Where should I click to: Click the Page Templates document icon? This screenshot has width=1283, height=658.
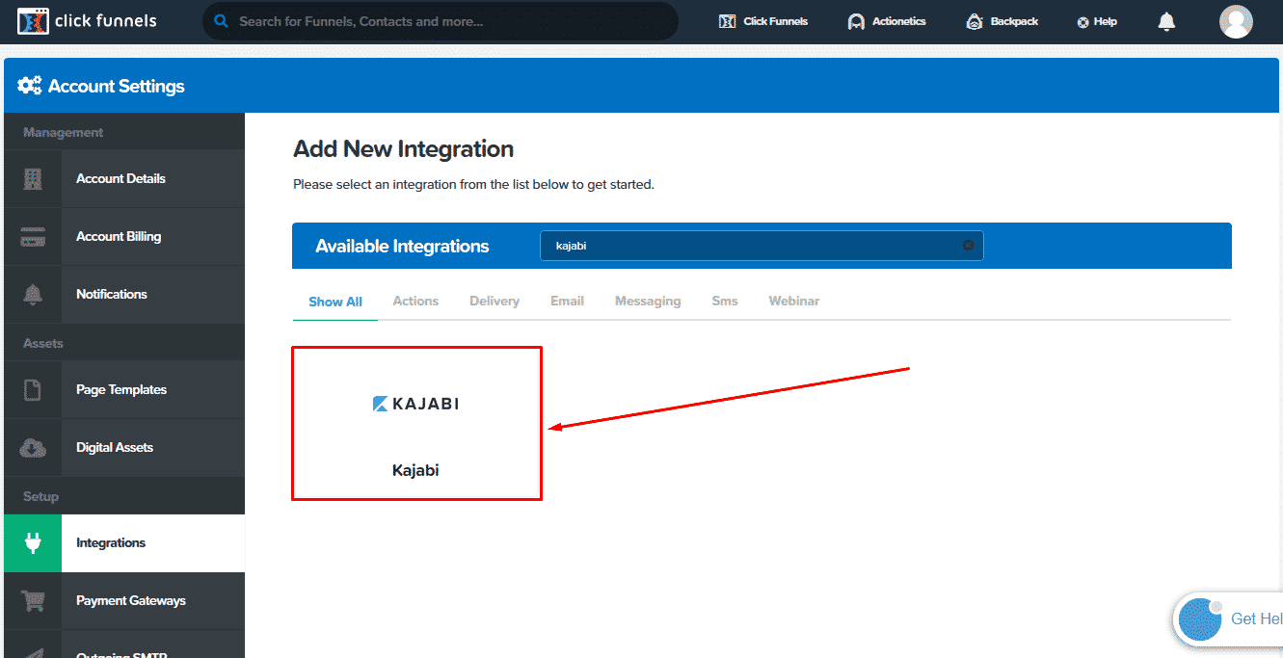(x=33, y=389)
